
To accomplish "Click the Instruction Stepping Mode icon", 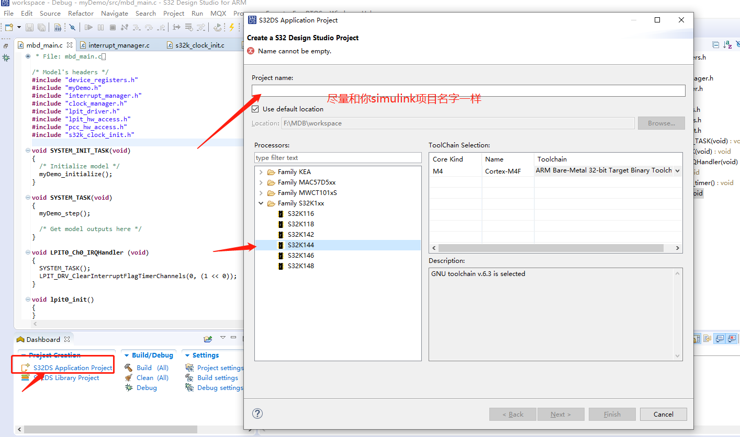I will (x=176, y=27).
